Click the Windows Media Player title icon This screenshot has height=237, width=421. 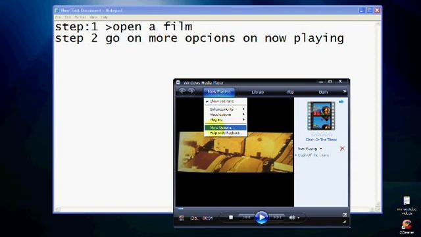click(178, 82)
